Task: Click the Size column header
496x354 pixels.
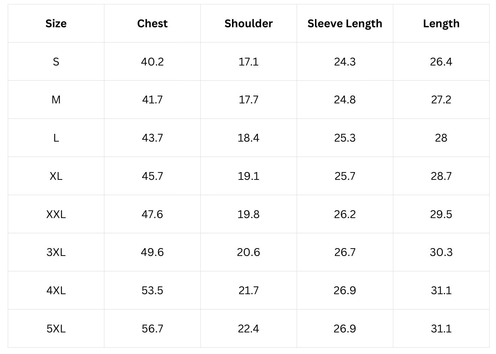Action: [56, 23]
